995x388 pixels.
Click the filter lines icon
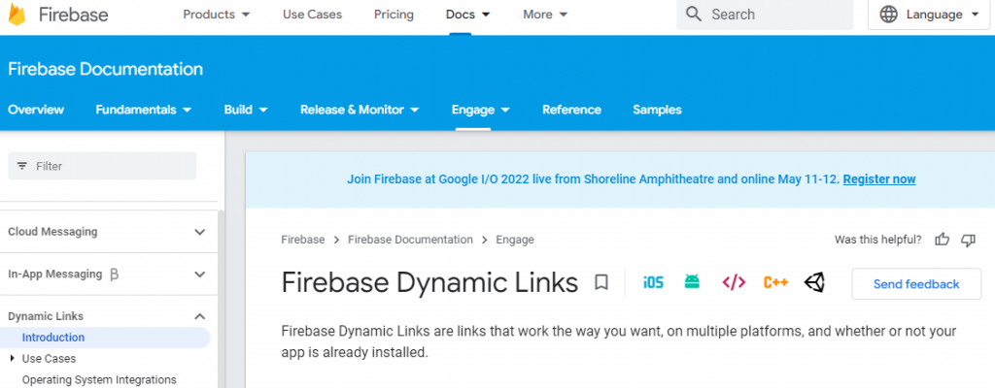pyautogui.click(x=22, y=166)
